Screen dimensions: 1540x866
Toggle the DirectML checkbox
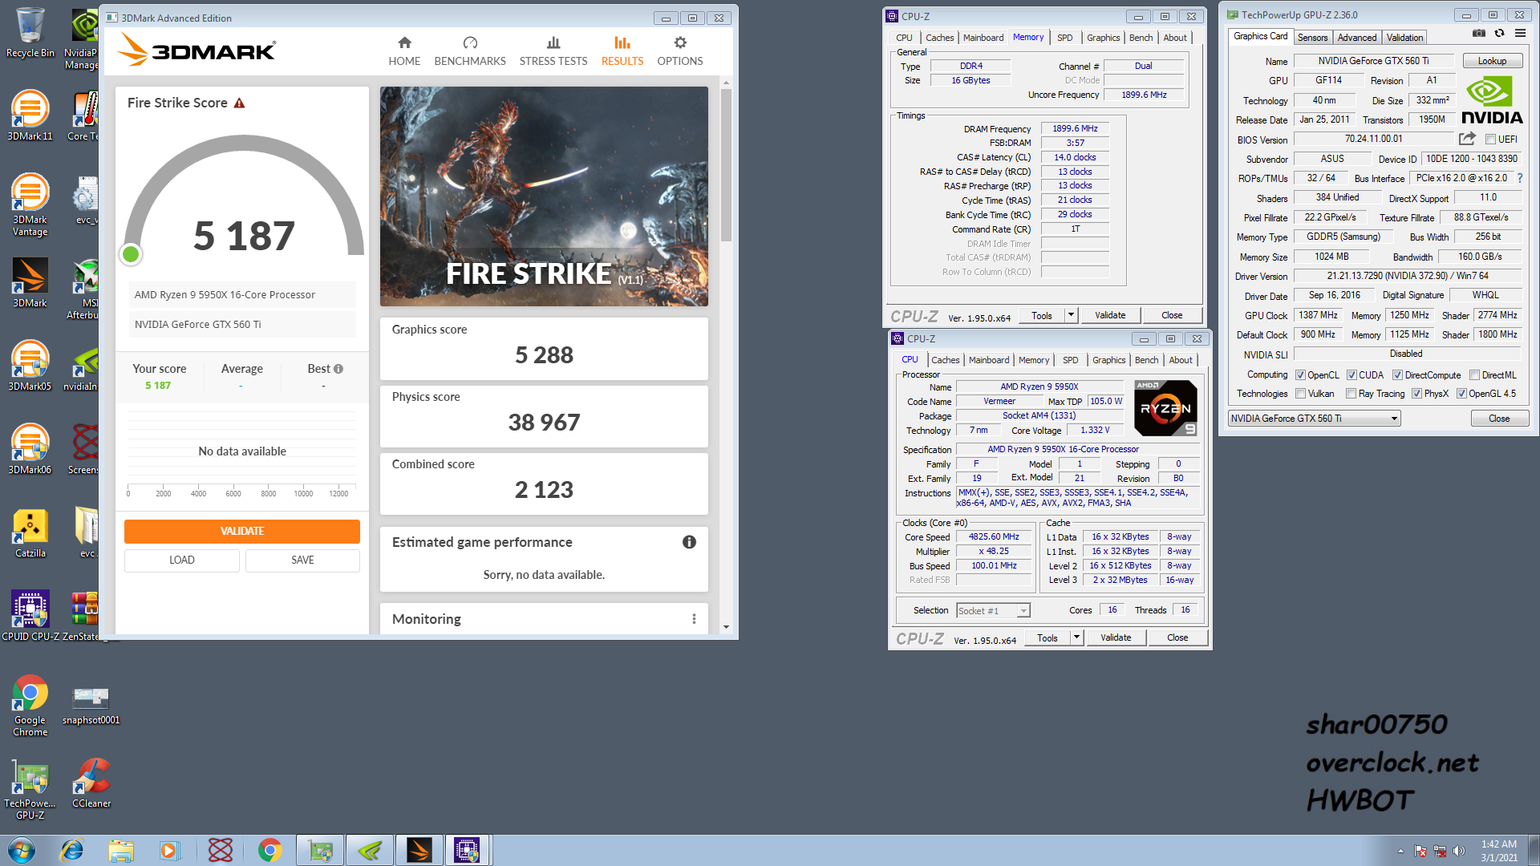pos(1474,375)
